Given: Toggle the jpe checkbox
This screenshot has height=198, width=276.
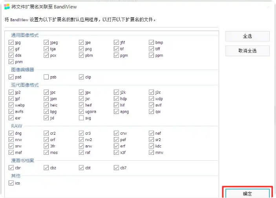Looking at the screenshot, I should coord(81,42).
